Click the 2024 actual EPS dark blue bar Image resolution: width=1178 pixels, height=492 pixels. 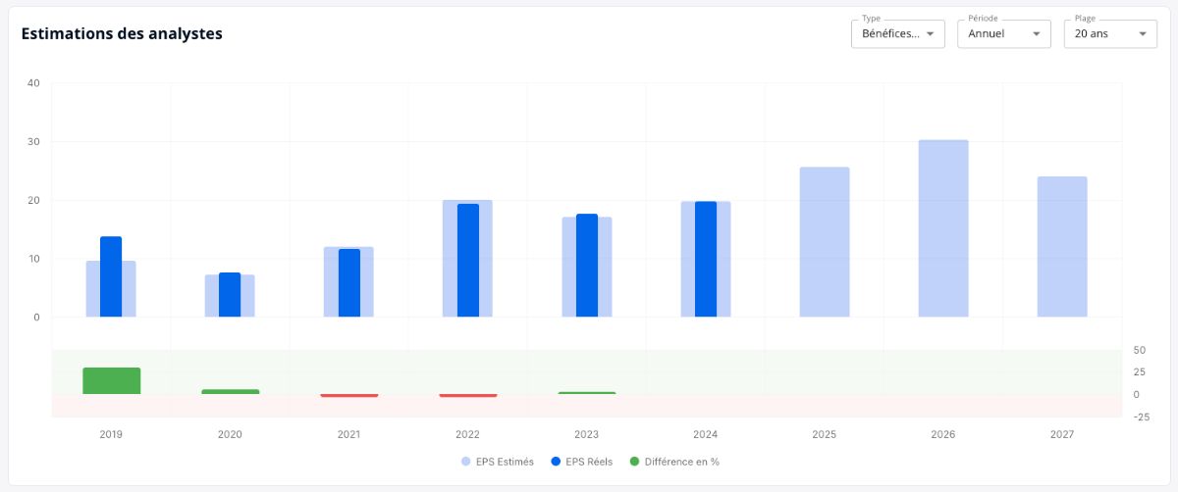coord(706,260)
